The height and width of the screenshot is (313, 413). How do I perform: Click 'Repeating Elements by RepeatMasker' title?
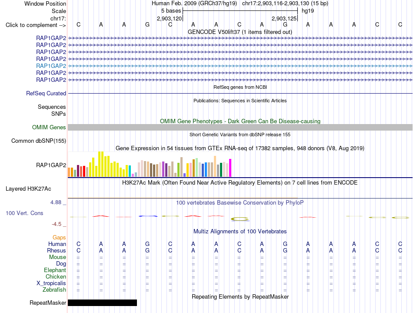coord(240,296)
